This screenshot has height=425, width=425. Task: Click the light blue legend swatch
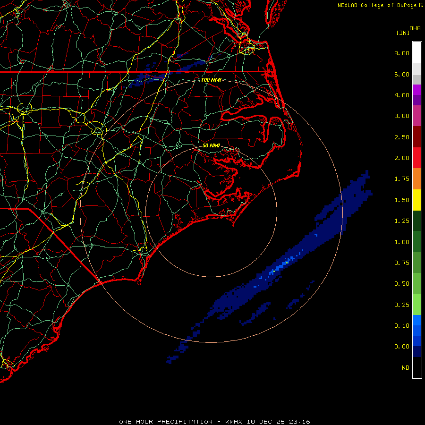click(x=417, y=320)
